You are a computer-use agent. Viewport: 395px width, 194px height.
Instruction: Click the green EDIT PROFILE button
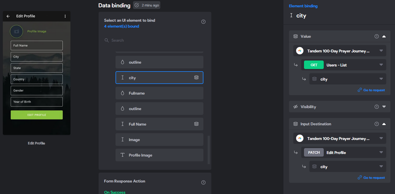[x=37, y=115]
